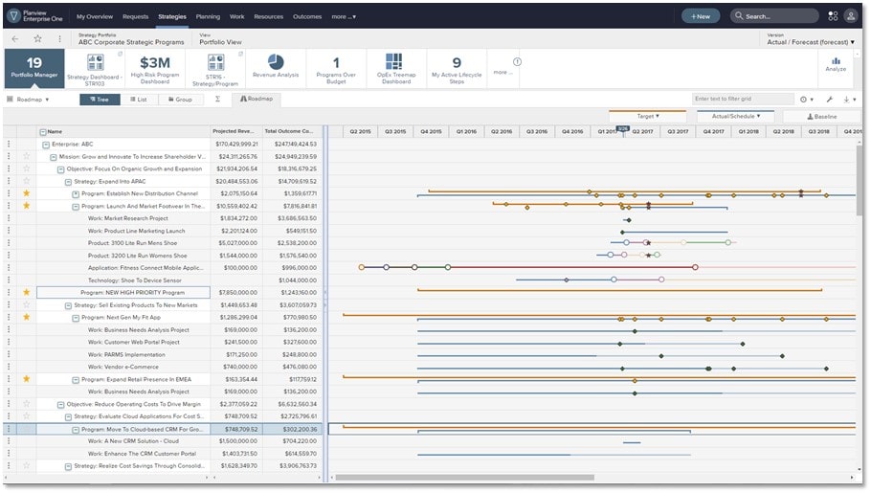Image resolution: width=871 pixels, height=493 pixels.
Task: Expand Program: Establish New Distribution Channel
Action: 76,194
